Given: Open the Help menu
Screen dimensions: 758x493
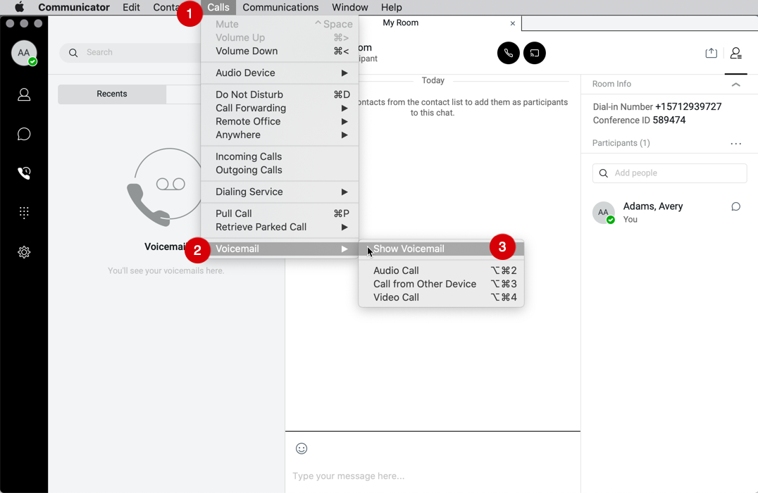Looking at the screenshot, I should (392, 7).
